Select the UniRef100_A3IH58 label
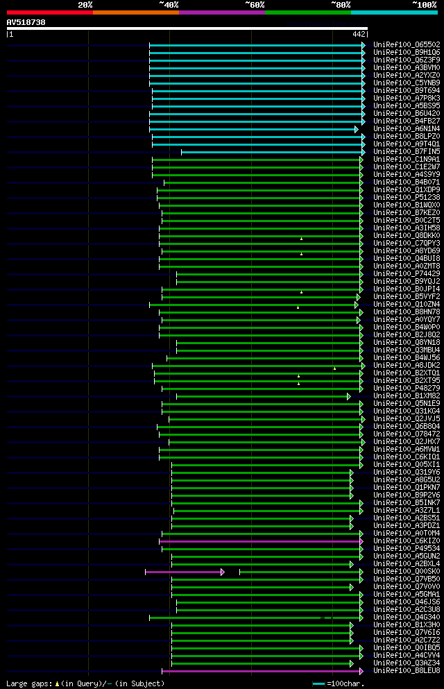444x689 pixels. point(407,228)
